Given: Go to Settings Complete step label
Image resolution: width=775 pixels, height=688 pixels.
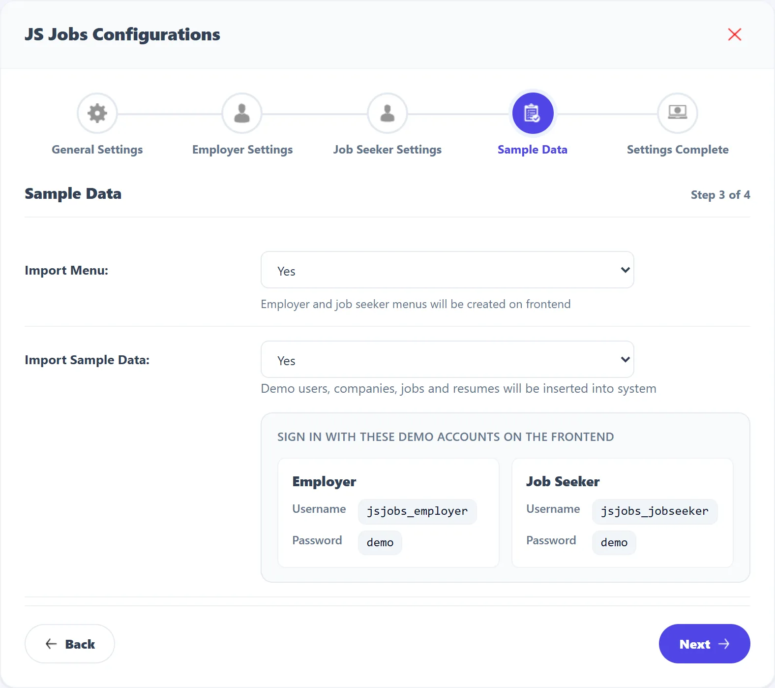Looking at the screenshot, I should [678, 150].
